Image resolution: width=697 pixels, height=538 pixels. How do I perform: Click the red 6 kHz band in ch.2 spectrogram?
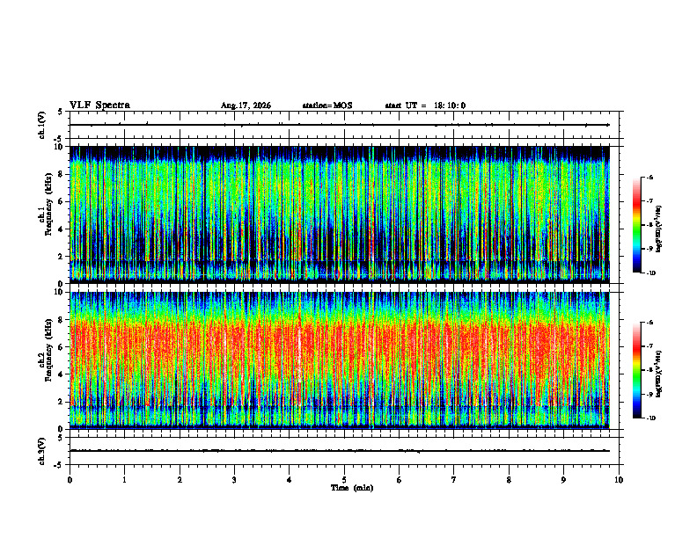coord(340,346)
